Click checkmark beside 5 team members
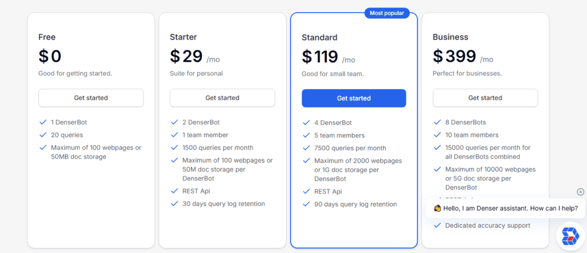This screenshot has height=253, width=587. tap(306, 135)
